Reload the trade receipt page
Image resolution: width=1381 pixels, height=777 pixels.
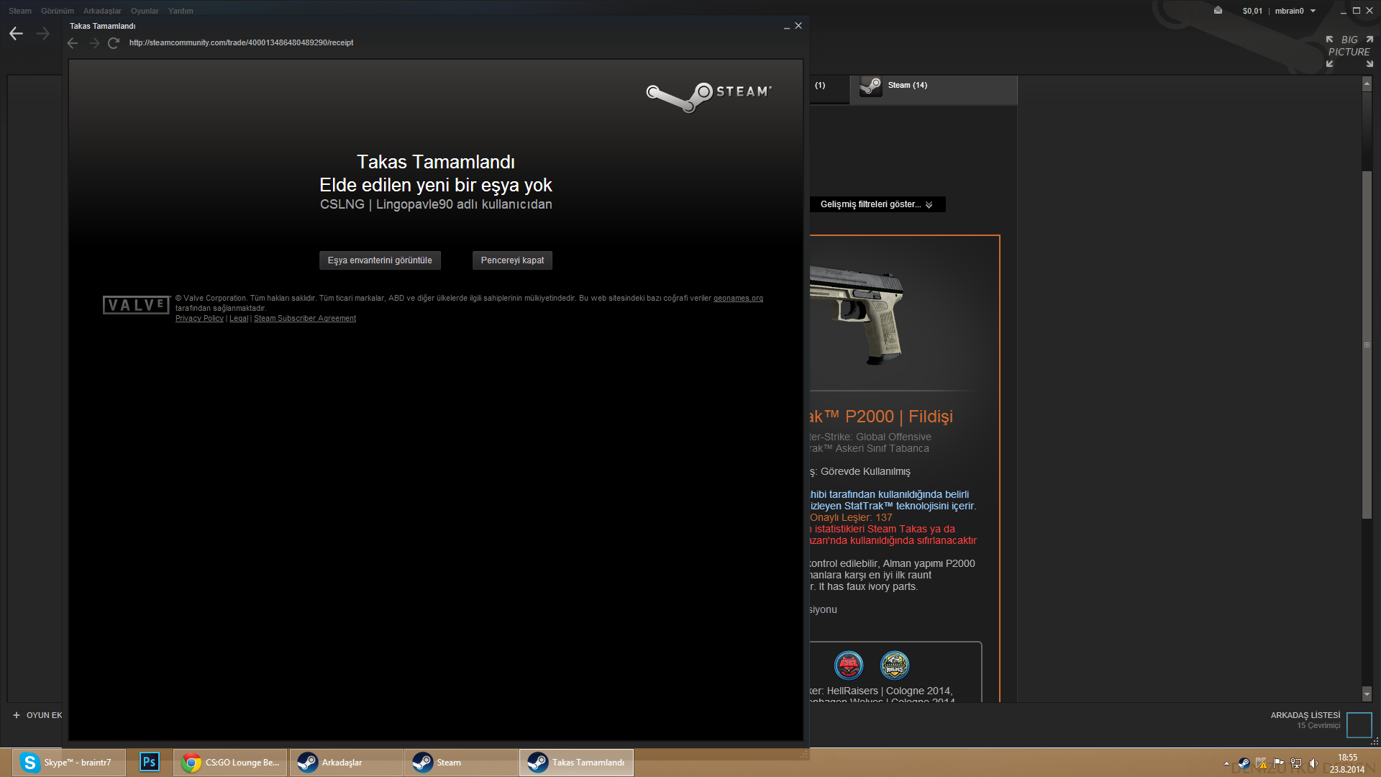[114, 43]
